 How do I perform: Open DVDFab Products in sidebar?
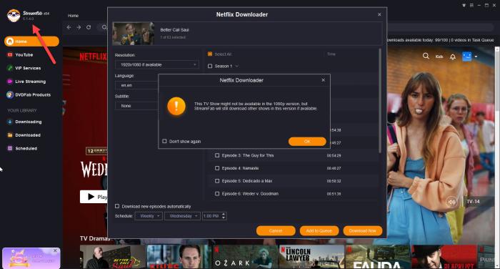coord(29,94)
